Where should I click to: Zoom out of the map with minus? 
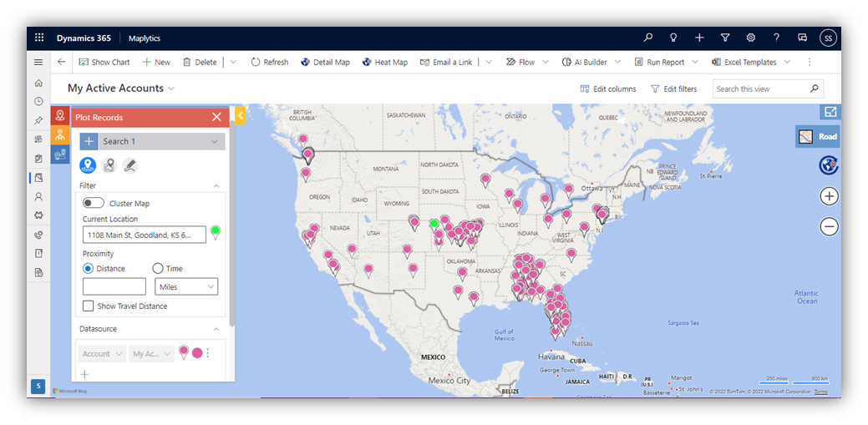click(829, 226)
